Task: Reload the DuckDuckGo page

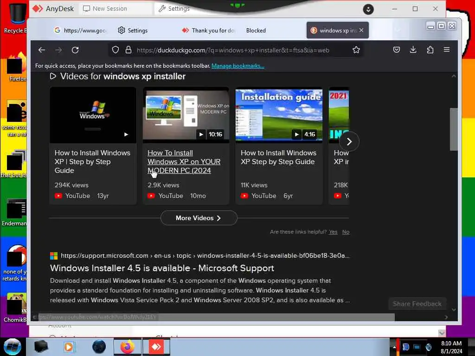Action: pos(75,50)
